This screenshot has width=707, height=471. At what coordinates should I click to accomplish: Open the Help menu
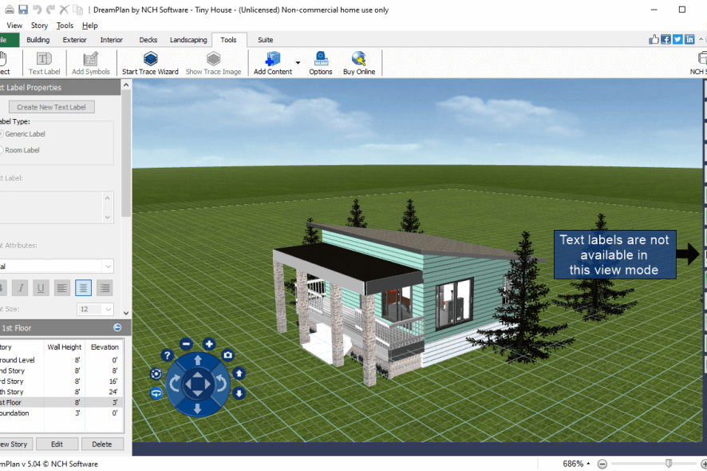coord(89,26)
